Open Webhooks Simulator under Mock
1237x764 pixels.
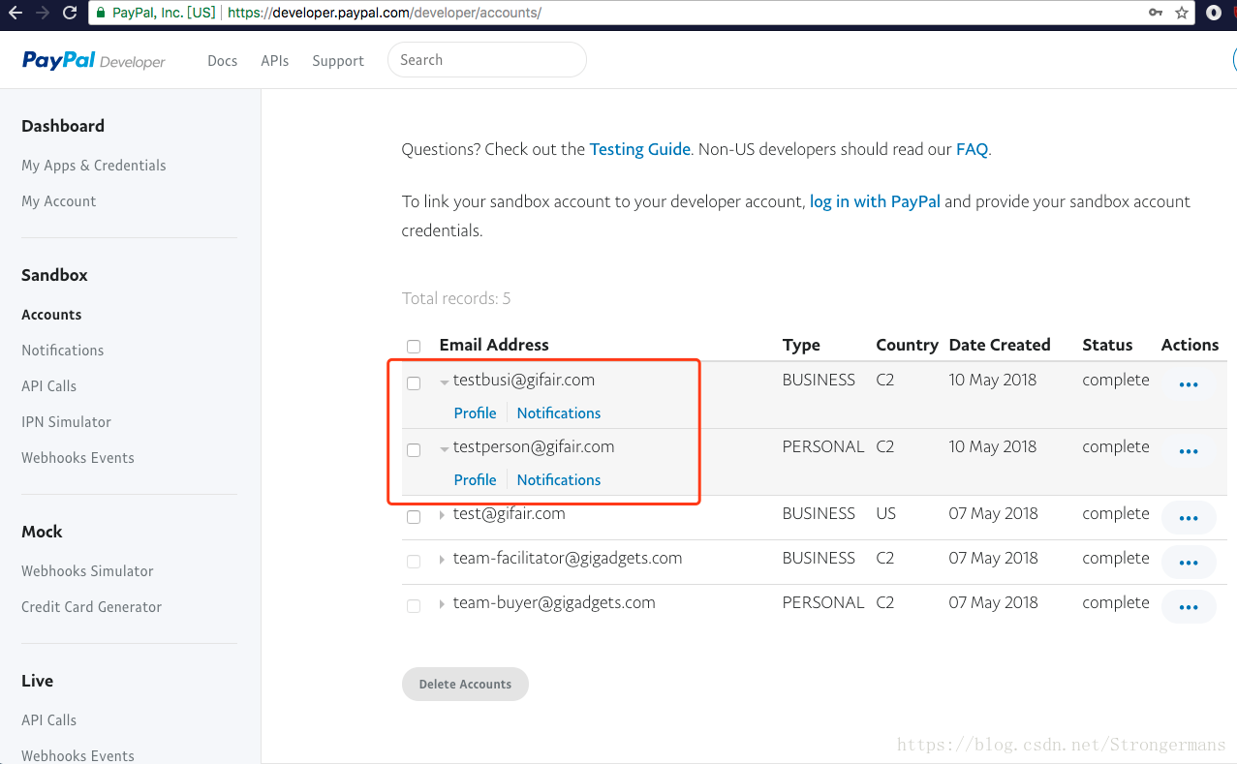(87, 571)
